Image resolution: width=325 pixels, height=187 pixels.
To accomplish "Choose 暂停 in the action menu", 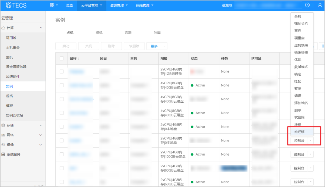I will (298, 89).
